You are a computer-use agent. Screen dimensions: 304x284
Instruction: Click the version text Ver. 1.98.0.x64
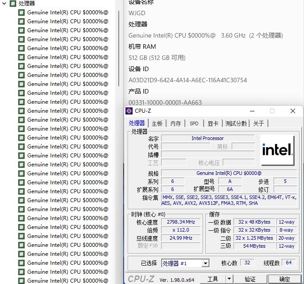click(177, 280)
